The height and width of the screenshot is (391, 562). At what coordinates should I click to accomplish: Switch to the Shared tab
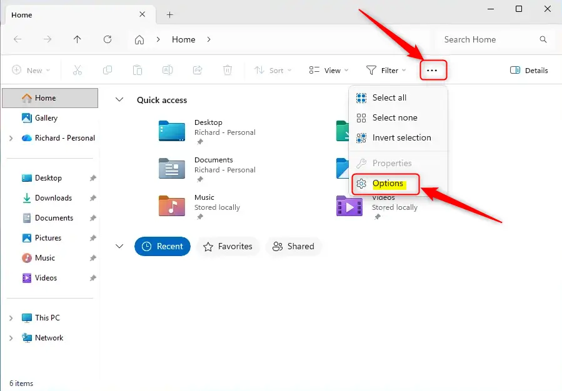(294, 246)
